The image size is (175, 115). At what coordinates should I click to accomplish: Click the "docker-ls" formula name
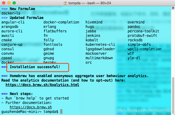11,13
